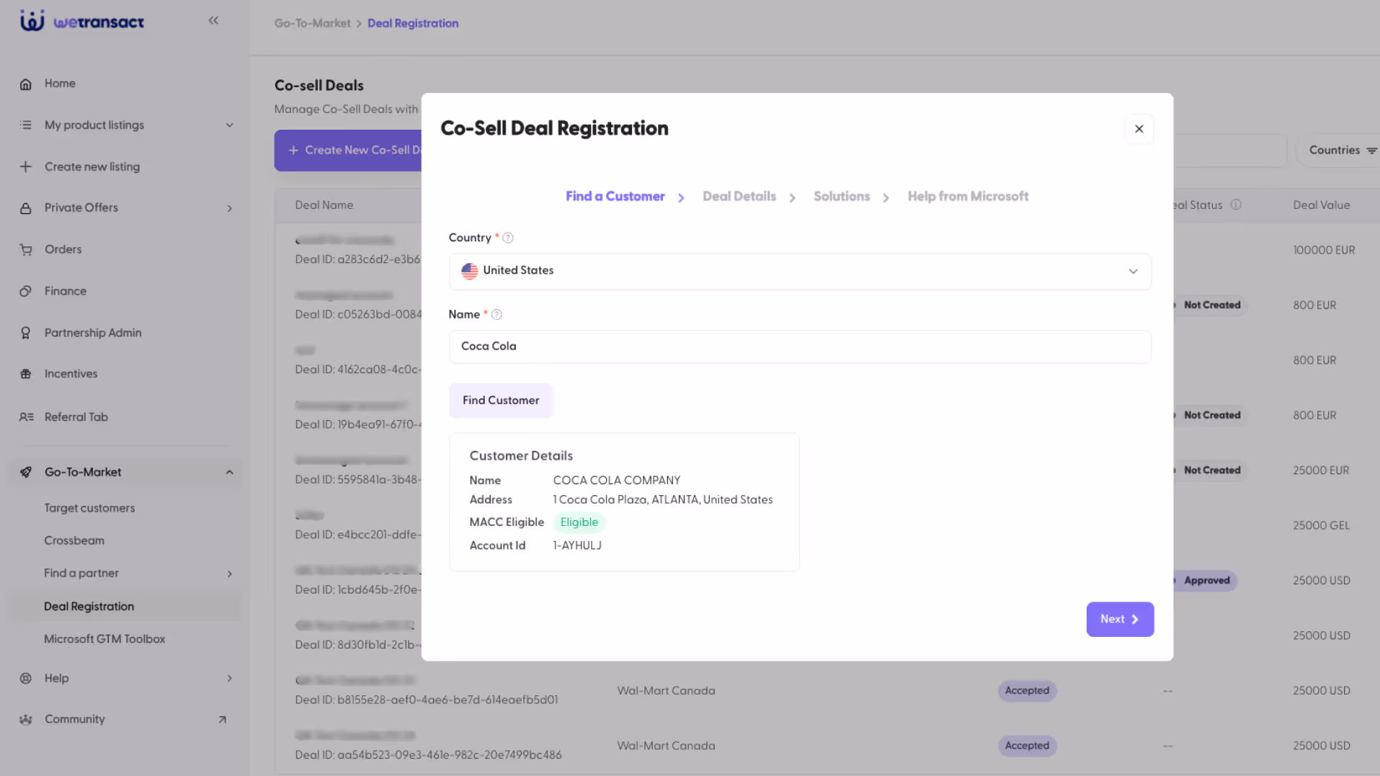Click the United States flag icon
The width and height of the screenshot is (1380, 776).
pos(470,271)
